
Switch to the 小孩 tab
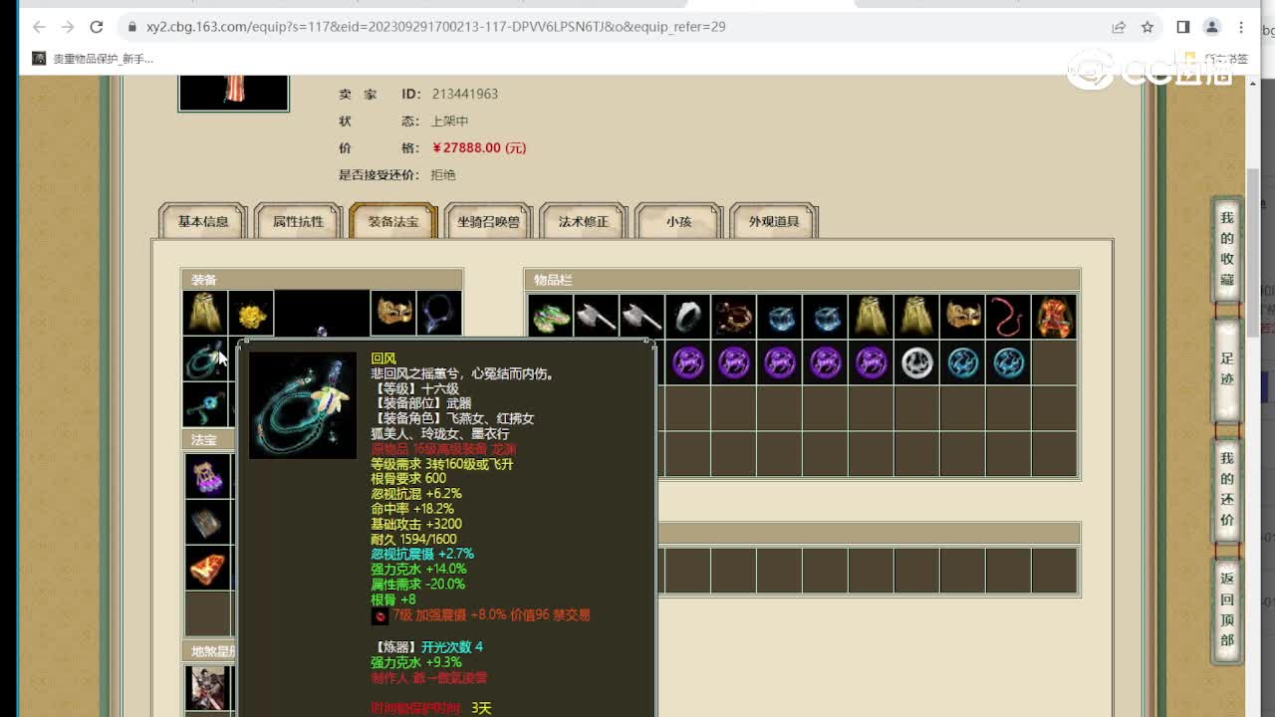coord(678,221)
